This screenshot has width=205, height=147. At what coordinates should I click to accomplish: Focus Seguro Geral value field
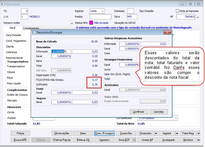tap(85, 102)
